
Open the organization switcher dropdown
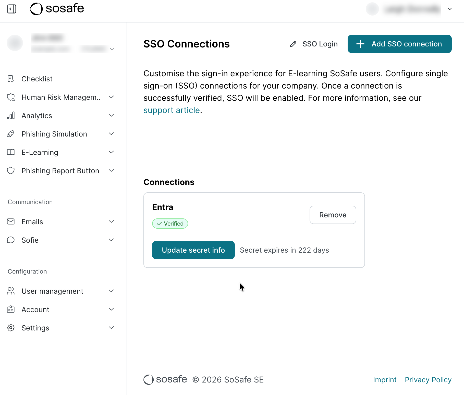tap(112, 49)
